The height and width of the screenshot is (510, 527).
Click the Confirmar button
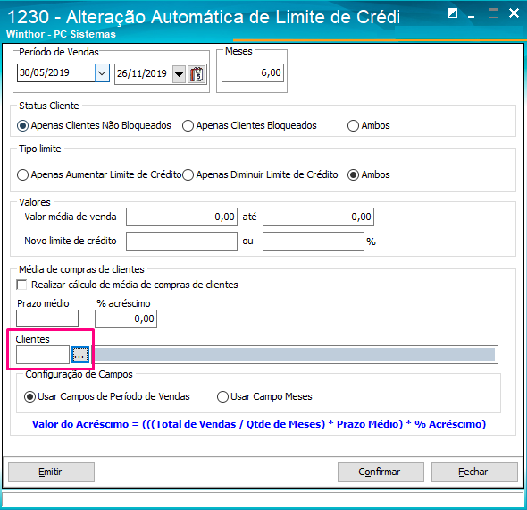coord(381,472)
